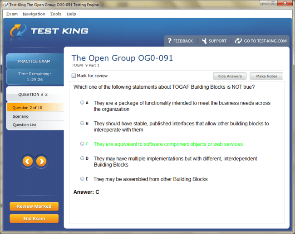Open the Exam menu
Viewport: 295px width, 234px height.
(x=12, y=14)
